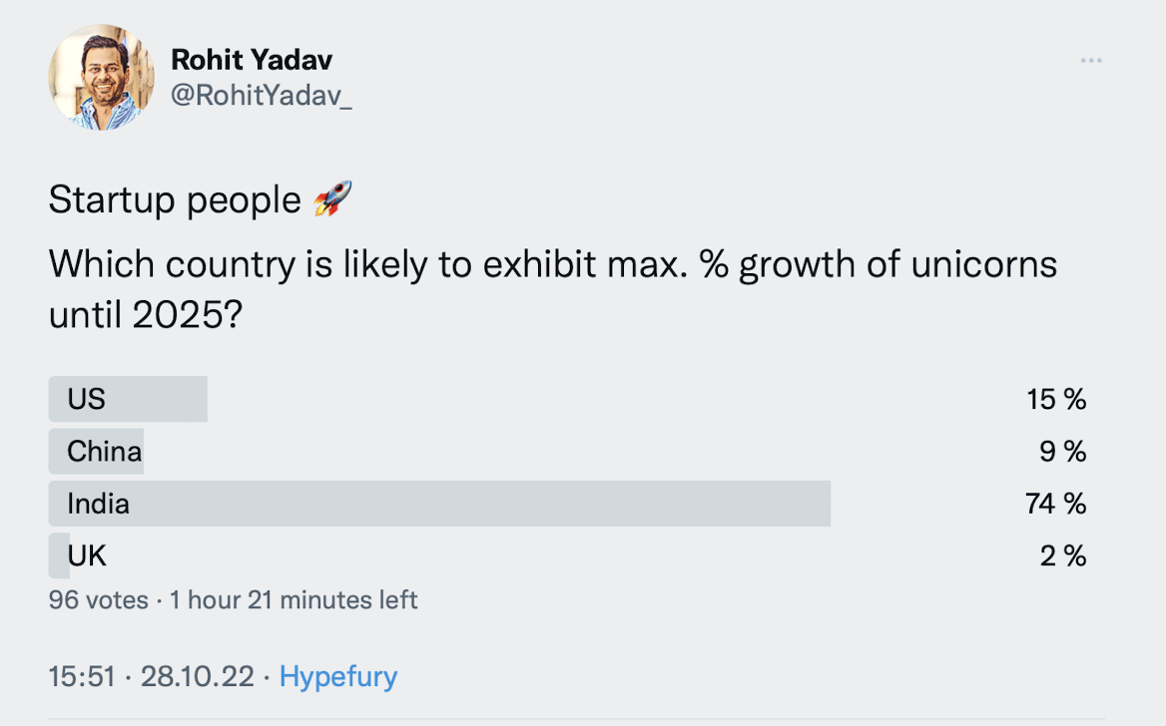Click the 2 % result for UK
1166x726 pixels.
[x=1062, y=555]
